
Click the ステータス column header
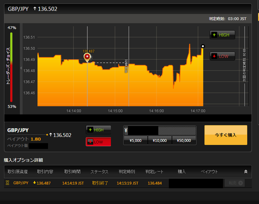click(x=99, y=172)
